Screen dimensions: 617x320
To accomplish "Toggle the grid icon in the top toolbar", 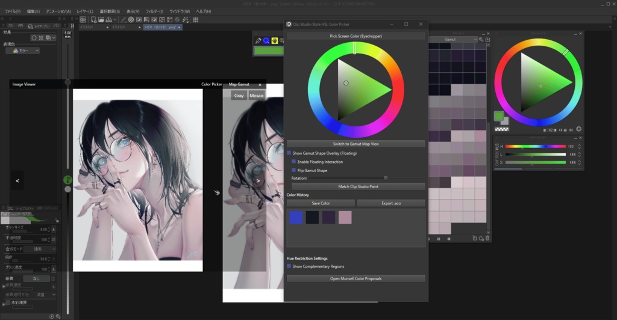I will [x=196, y=19].
